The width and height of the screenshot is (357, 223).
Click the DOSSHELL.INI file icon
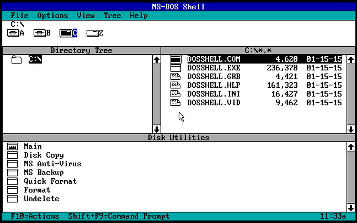pyautogui.click(x=175, y=94)
